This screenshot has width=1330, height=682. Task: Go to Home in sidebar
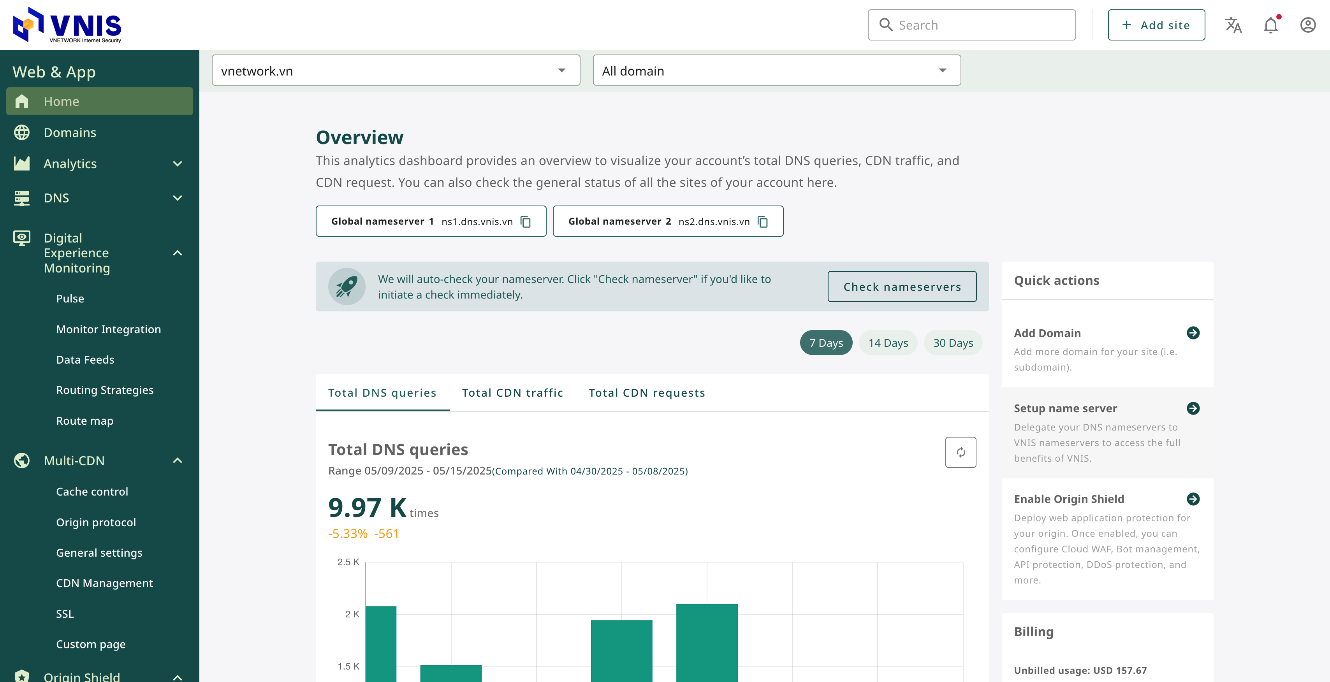(x=100, y=101)
